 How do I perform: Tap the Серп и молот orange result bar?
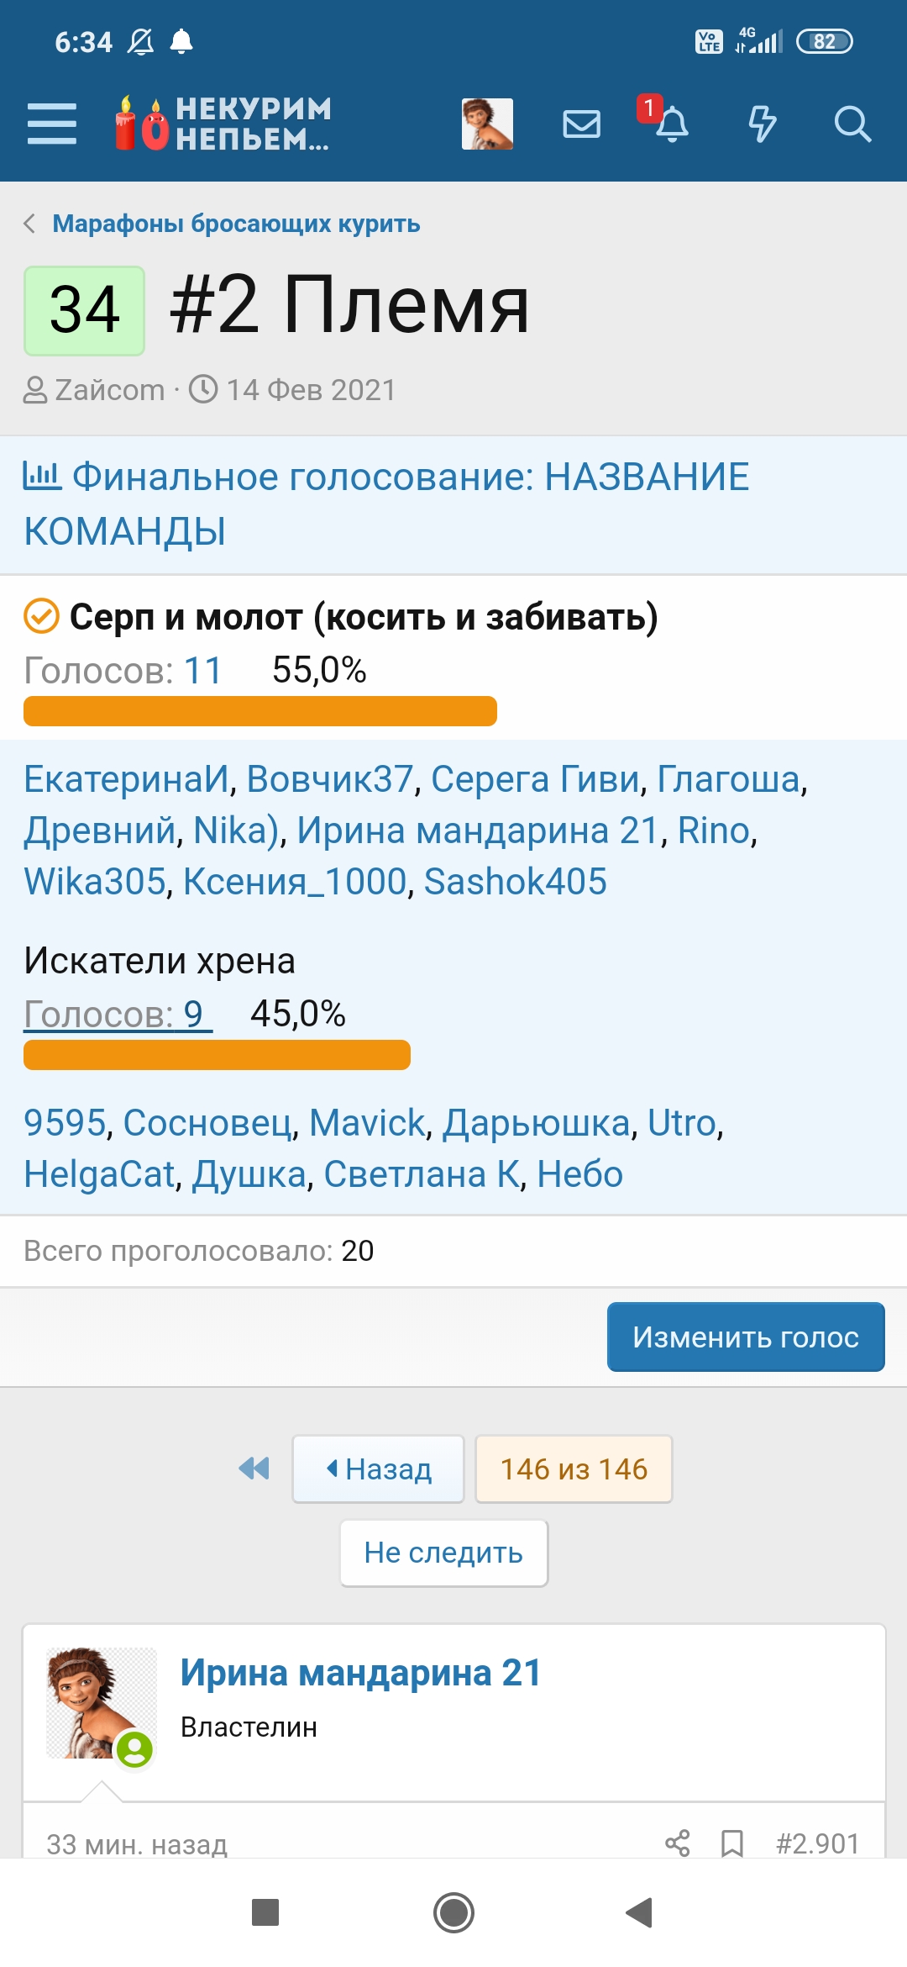[260, 711]
